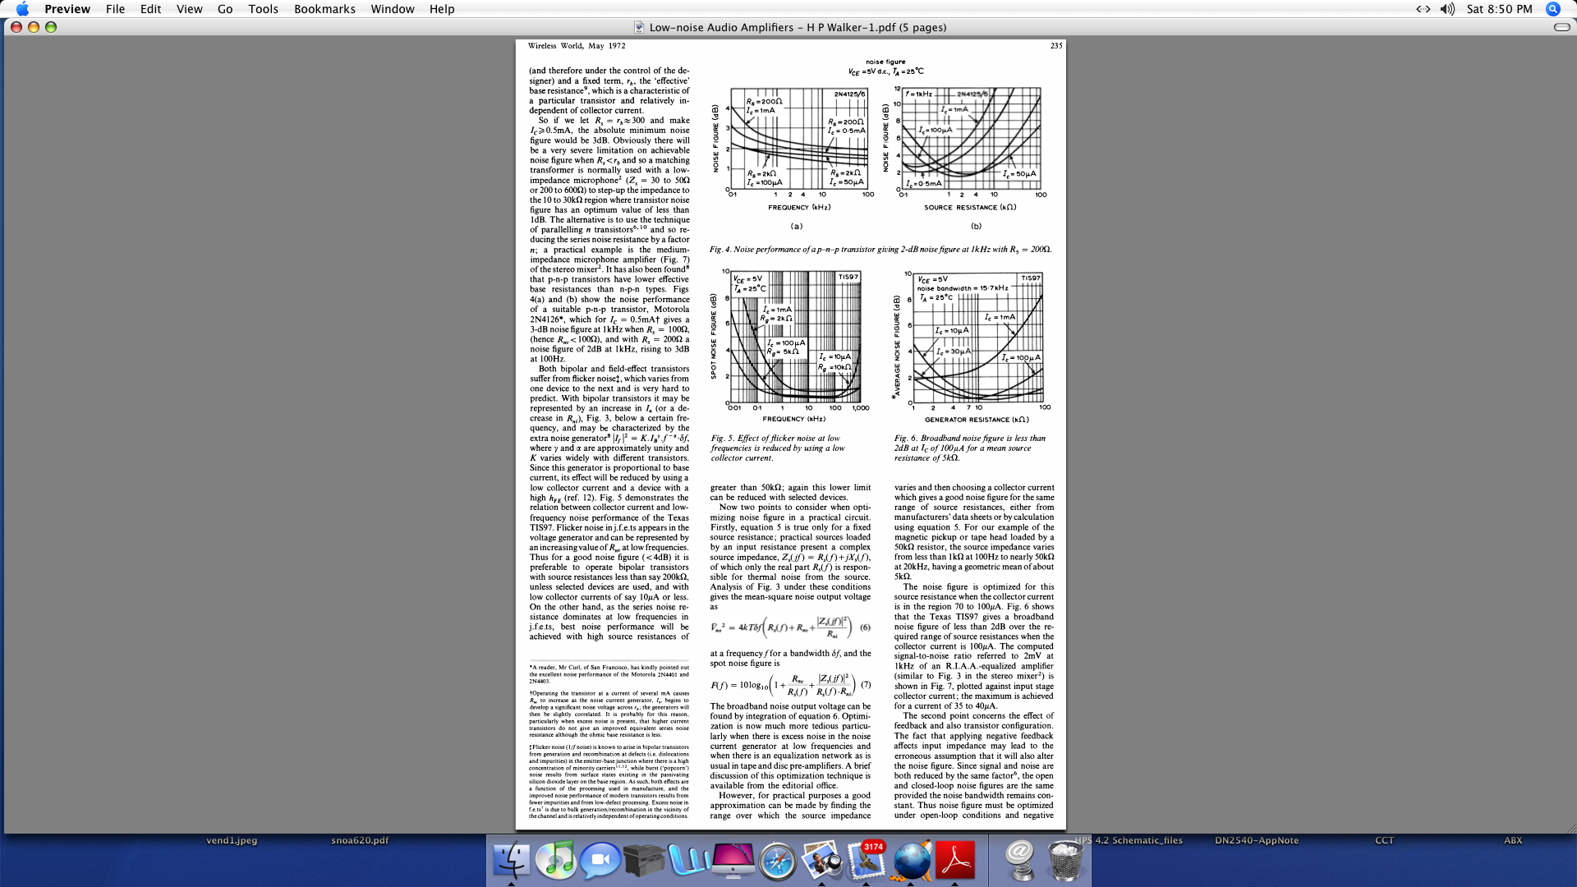Image resolution: width=1577 pixels, height=887 pixels.
Task: Open the Go menu
Action: pos(225,9)
